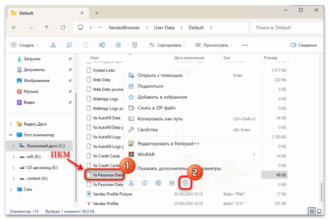The width and height of the screenshot is (329, 220).
Task: Open the toolbar See more ellipsis menu
Action: point(245,45)
